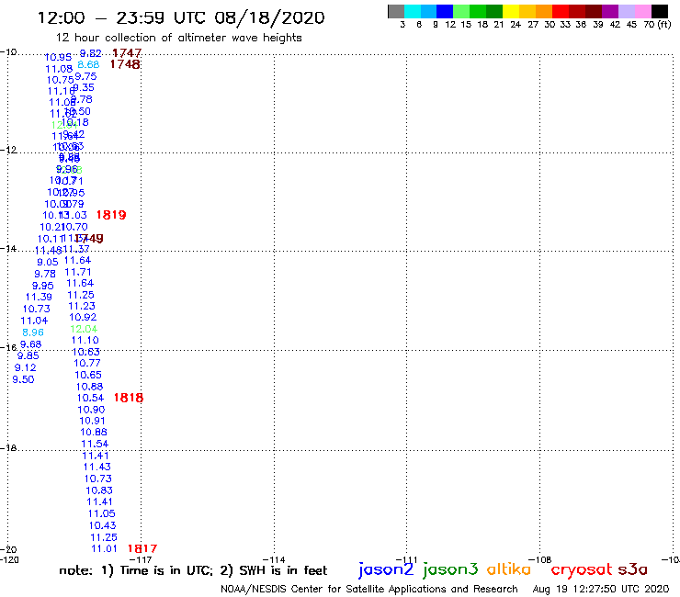Click the wave height value '9.82'

pyautogui.click(x=91, y=53)
